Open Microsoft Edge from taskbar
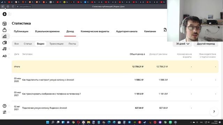The image size is (223, 125). pyautogui.click(x=109, y=122)
